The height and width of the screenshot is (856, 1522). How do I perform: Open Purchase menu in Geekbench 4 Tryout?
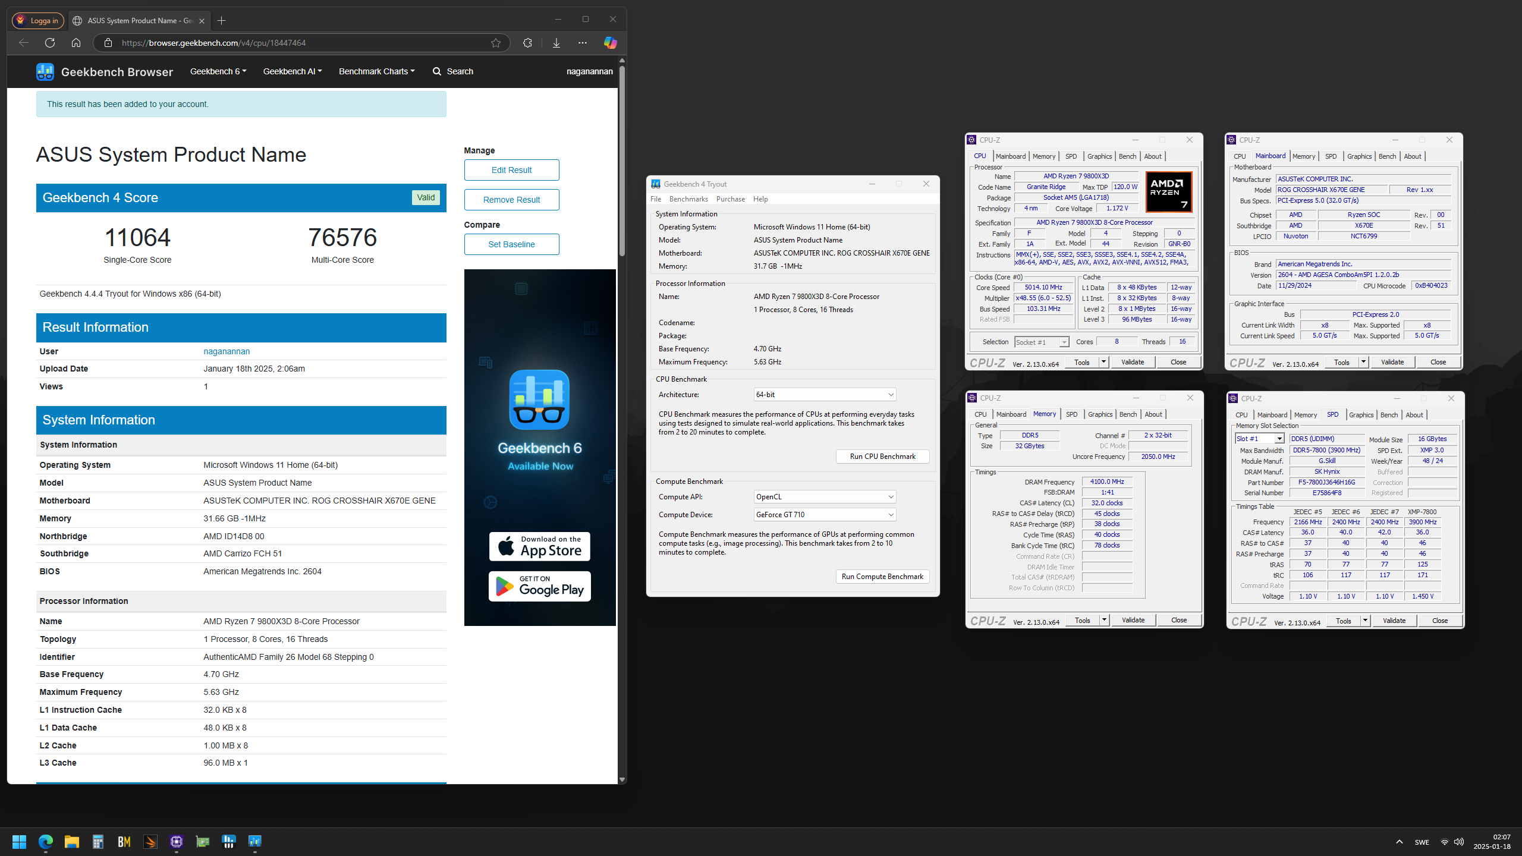click(x=730, y=199)
